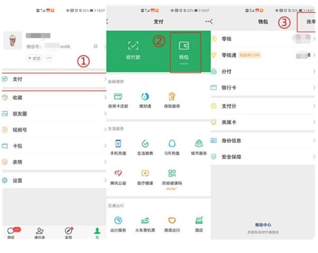Open 滴滴出行 DiDi ride

(x=172, y=224)
